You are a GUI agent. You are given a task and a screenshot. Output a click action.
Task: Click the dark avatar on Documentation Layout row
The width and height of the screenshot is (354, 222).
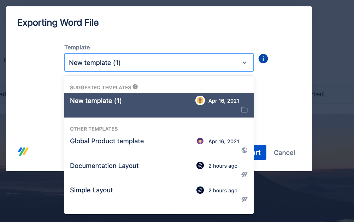point(200,166)
